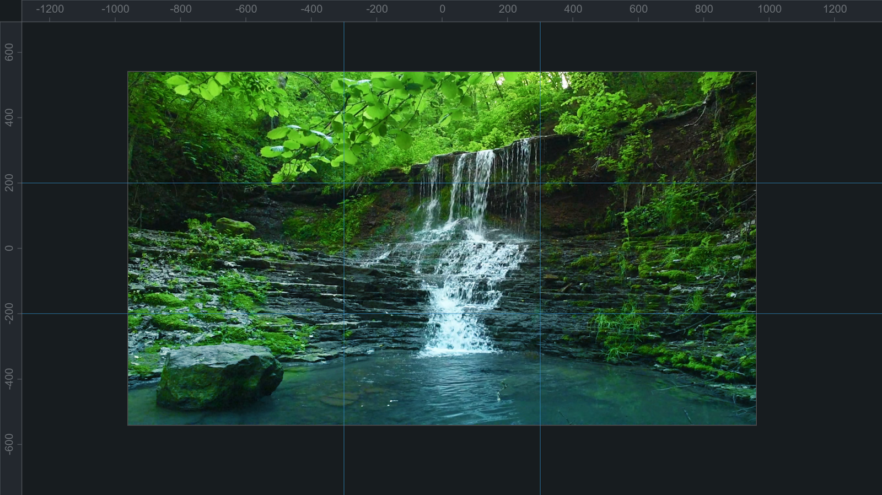This screenshot has width=882, height=495.
Task: Click the -600 mark on vertical ruler
Action: (9, 444)
